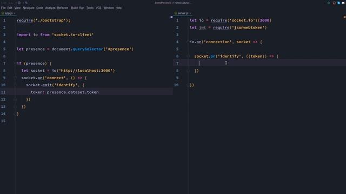Open the Build menu
This screenshot has height=194, width=346.
(75, 8)
